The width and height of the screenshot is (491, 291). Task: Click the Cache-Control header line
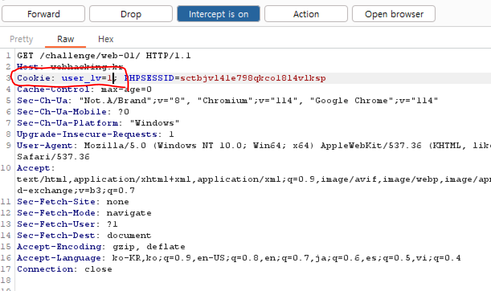pos(84,89)
